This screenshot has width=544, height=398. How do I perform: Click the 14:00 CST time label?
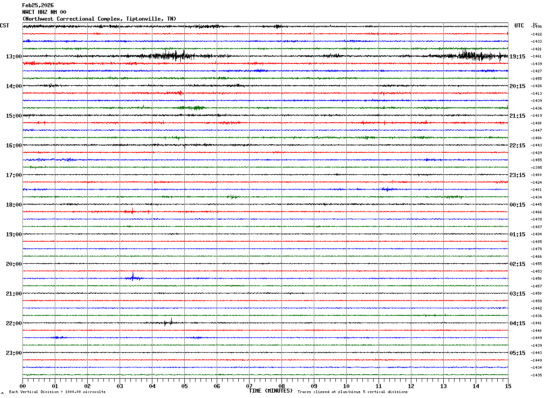pos(13,86)
